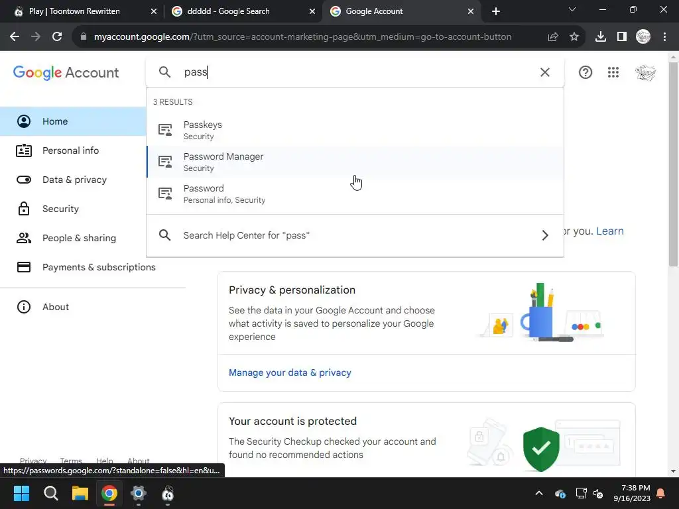The width and height of the screenshot is (679, 509).
Task: Click Manage your data & privacy
Action: 290,372
